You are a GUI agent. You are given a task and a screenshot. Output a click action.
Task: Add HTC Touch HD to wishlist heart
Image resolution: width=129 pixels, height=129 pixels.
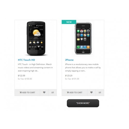click(44, 92)
